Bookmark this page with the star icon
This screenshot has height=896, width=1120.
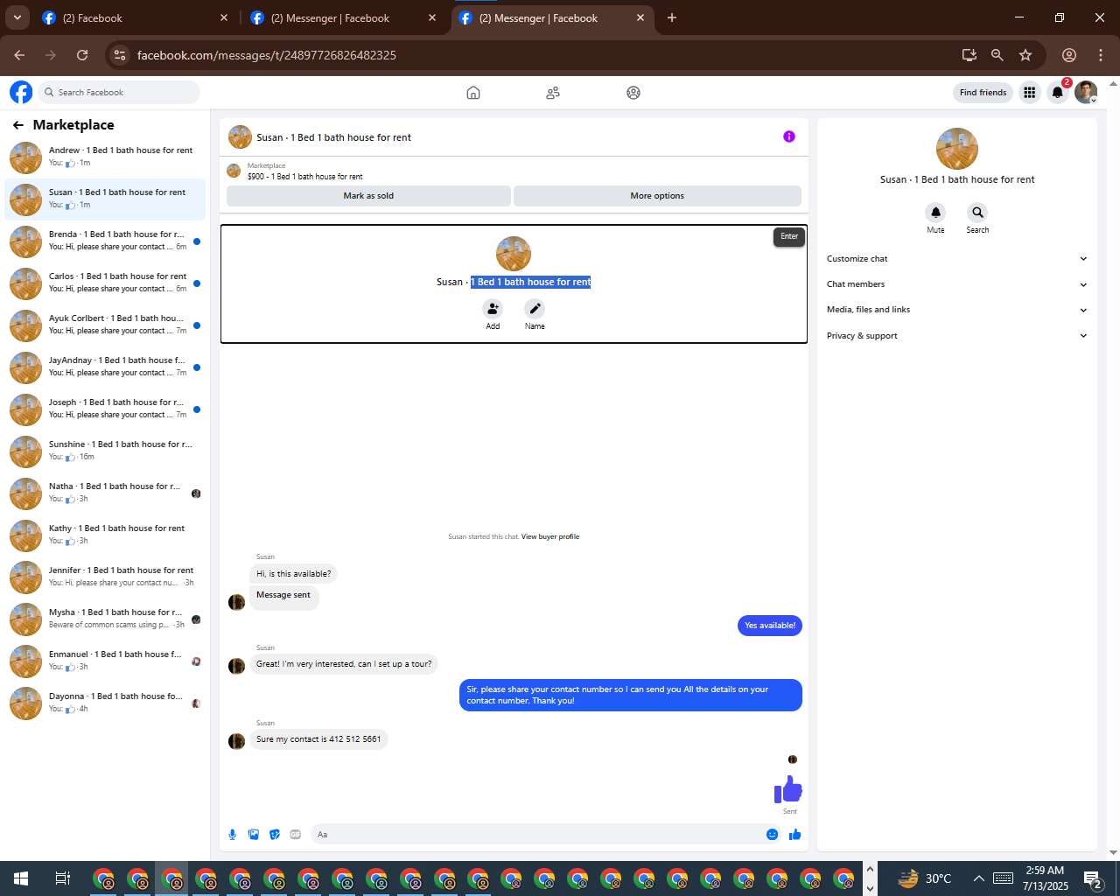(1025, 55)
